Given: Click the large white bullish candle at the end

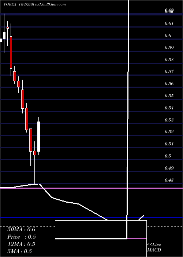Looking at the screenshot, I should pyautogui.click(x=39, y=136).
